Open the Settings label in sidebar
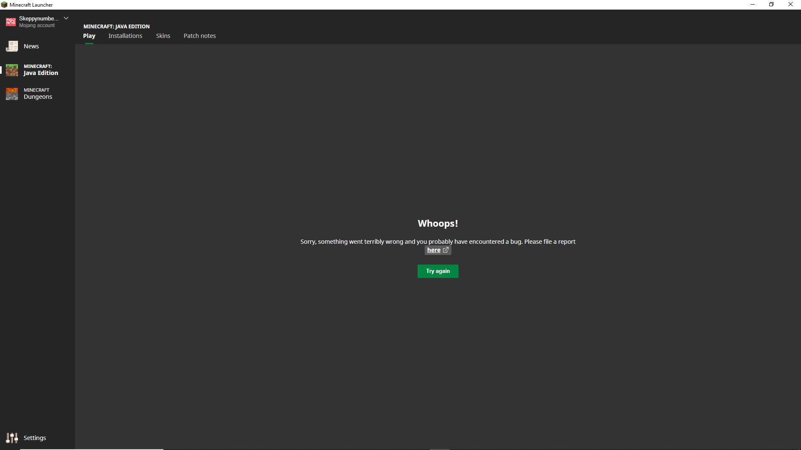Image resolution: width=801 pixels, height=450 pixels. pos(35,438)
